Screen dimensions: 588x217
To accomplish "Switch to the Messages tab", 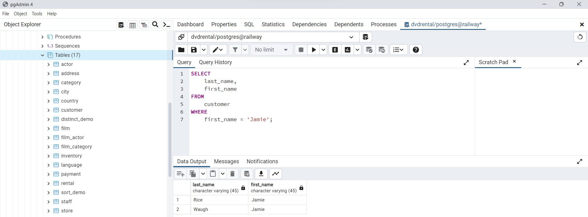I will [x=226, y=161].
